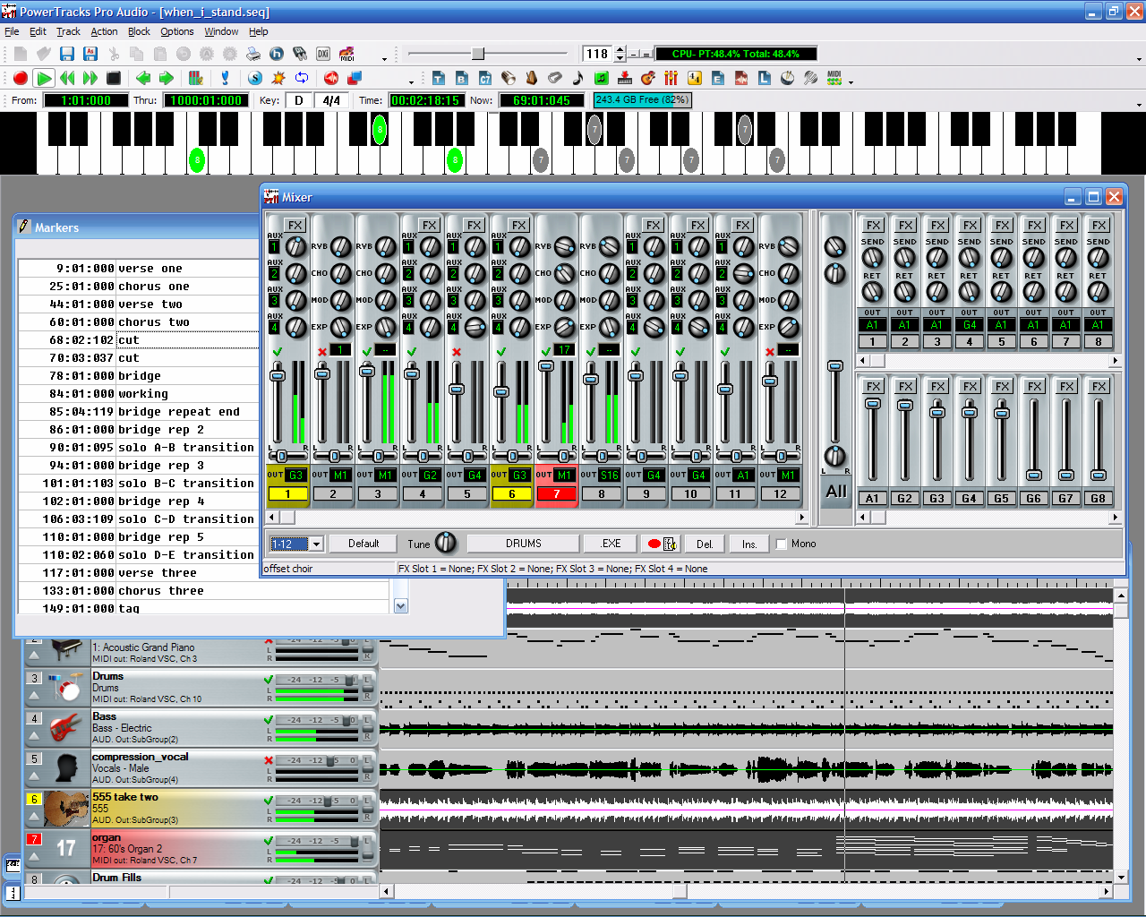Click the Del. button in Mixer
Viewport: 1146px width, 917px height.
click(706, 544)
